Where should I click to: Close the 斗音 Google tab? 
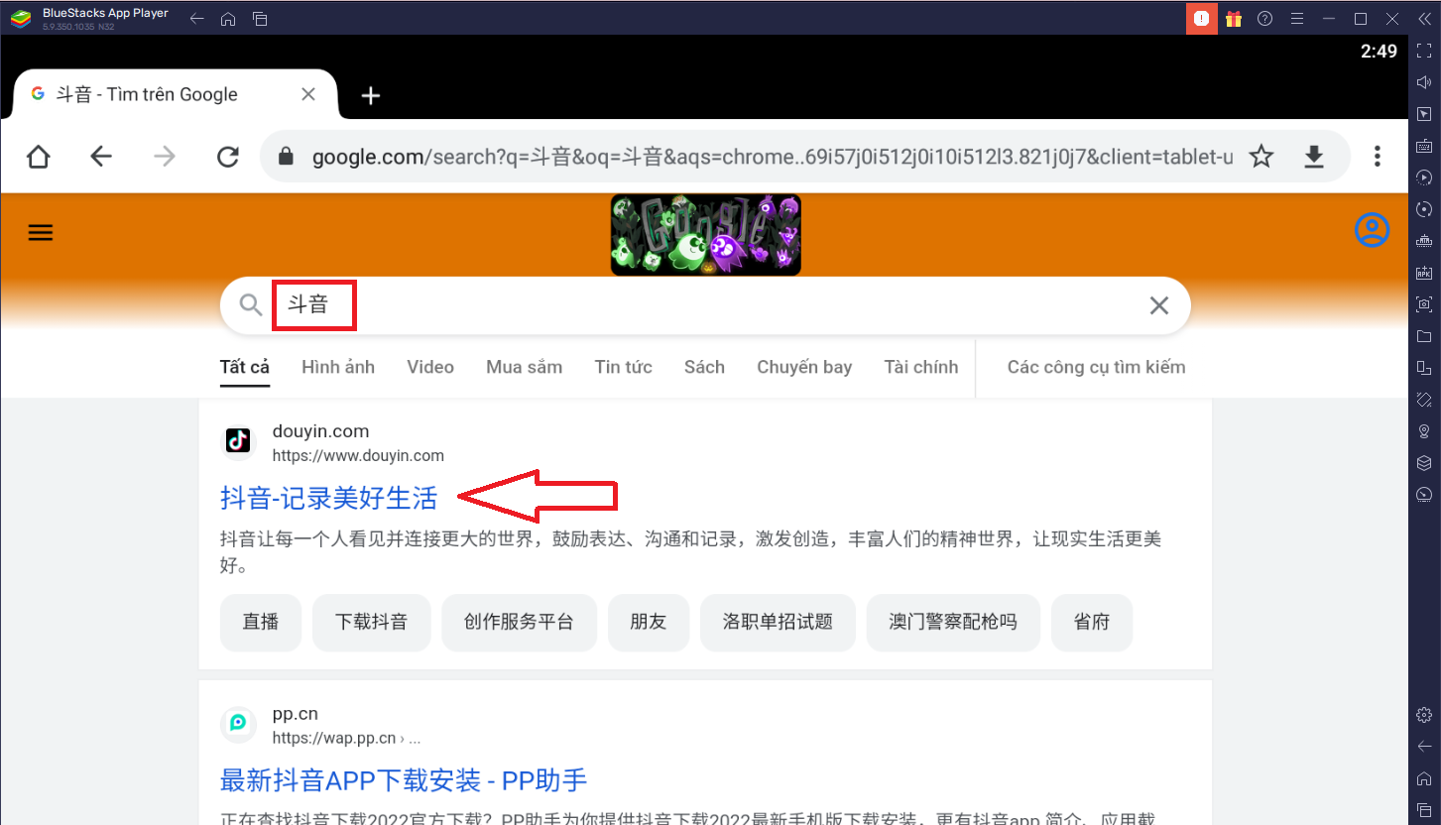(308, 94)
